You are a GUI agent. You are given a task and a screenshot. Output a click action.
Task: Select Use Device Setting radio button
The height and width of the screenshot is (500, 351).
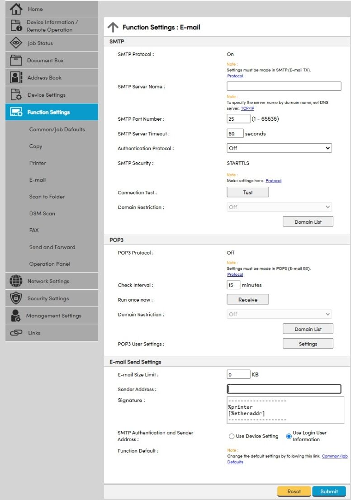(x=232, y=436)
